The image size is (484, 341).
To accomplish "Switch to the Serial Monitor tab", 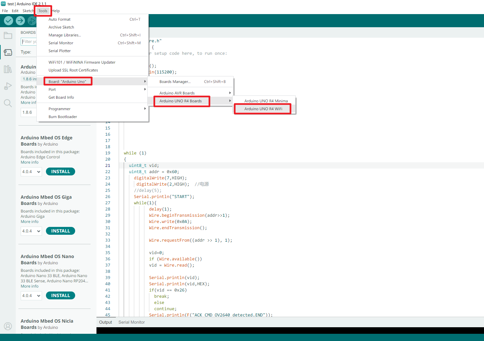I will point(132,322).
